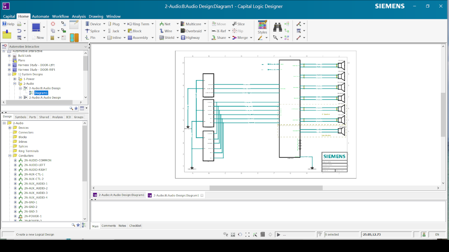The width and height of the screenshot is (449, 252).
Task: Expand Harness Study - DOOR-Lft node
Action: click(9, 65)
